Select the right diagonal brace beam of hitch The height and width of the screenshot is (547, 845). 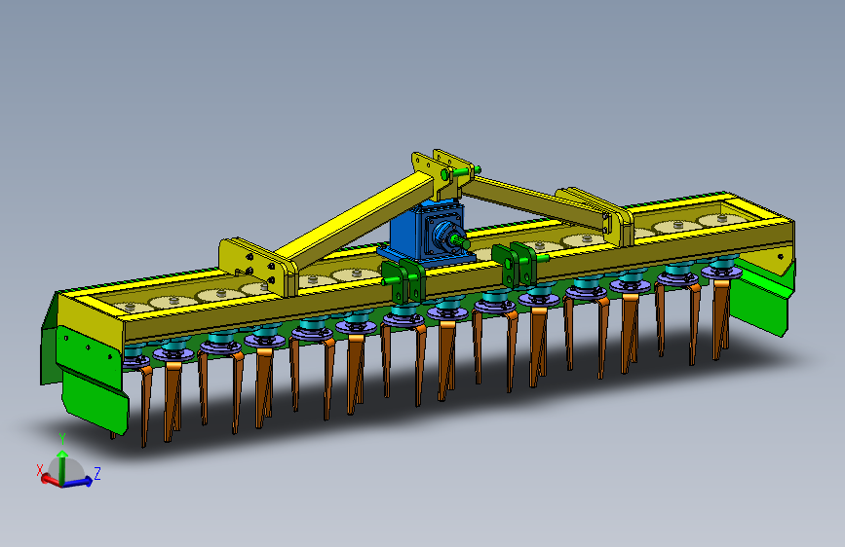(533, 201)
